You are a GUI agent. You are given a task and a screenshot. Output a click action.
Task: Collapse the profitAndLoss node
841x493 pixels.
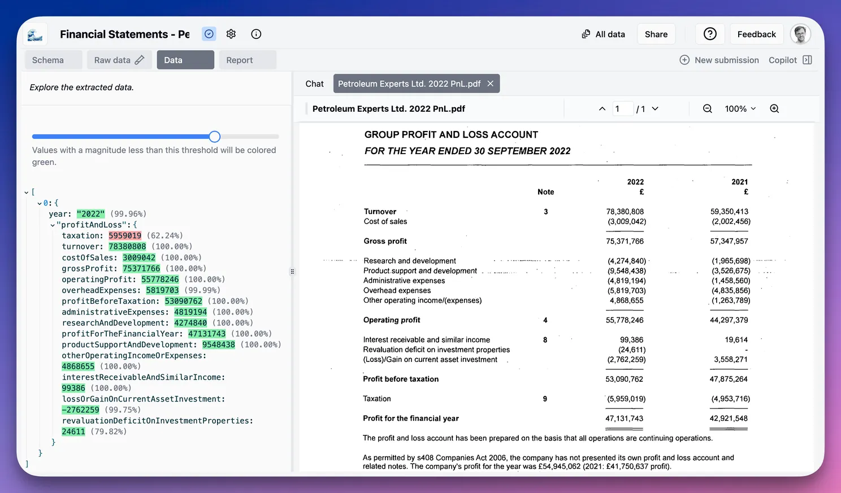coord(53,225)
